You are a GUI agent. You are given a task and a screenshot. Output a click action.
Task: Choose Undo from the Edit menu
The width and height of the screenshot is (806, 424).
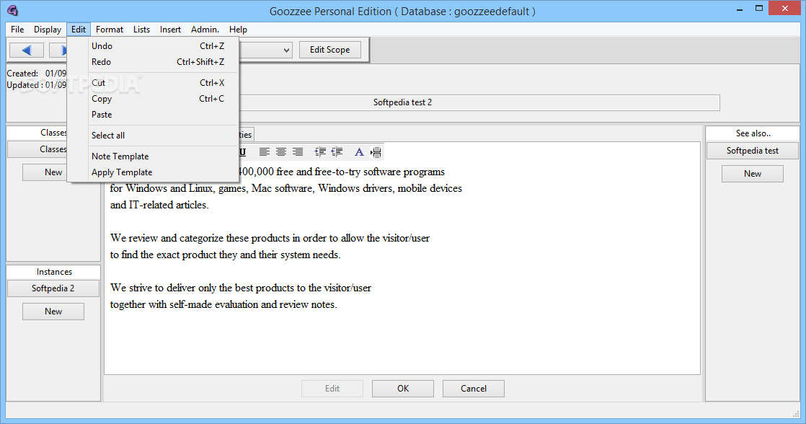[153, 45]
